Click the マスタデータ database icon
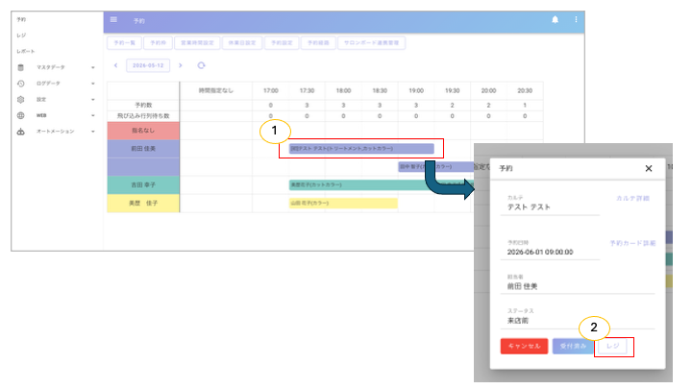The height and width of the screenshot is (389, 692). (x=21, y=67)
